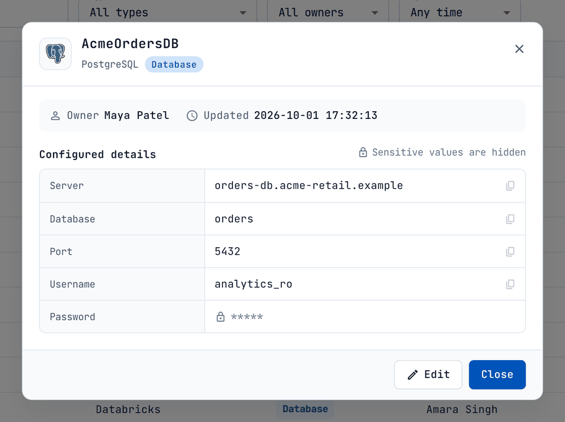The height and width of the screenshot is (422, 565).
Task: Select the AcmeOrdersDB title text
Action: pos(130,44)
